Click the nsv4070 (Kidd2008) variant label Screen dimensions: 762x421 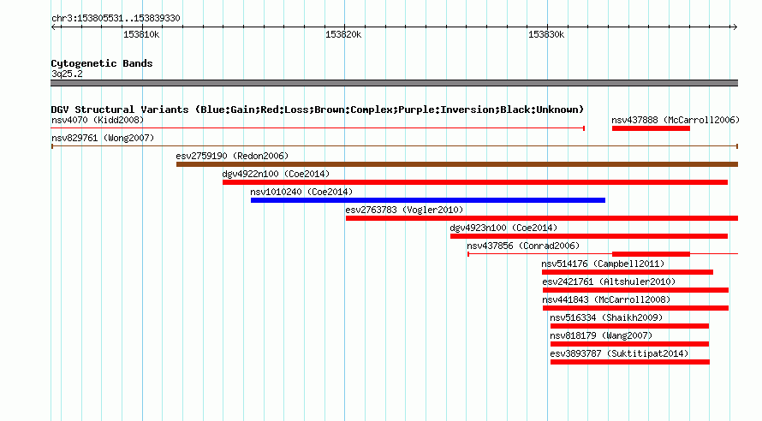pyautogui.click(x=98, y=120)
